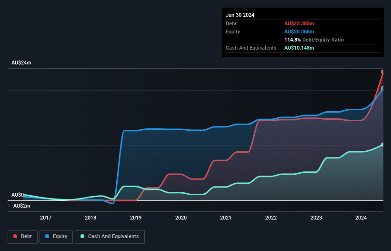Viewport: 391px width, 251px height.
Task: Select the 2017 x-axis label
Action: tap(46, 218)
